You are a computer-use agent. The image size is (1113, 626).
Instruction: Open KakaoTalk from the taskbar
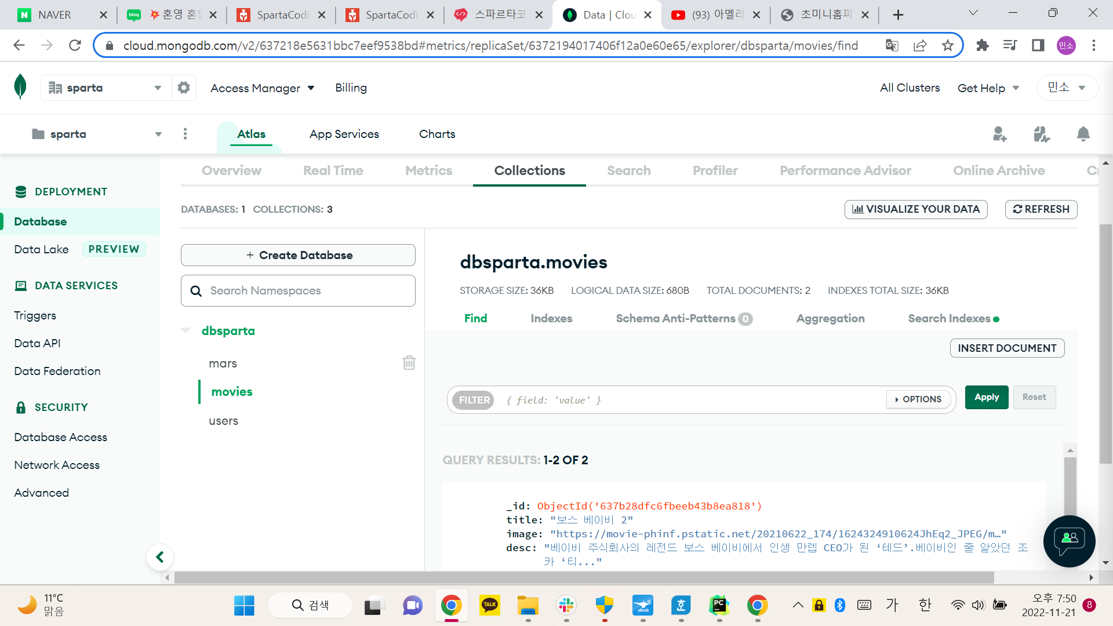click(490, 606)
